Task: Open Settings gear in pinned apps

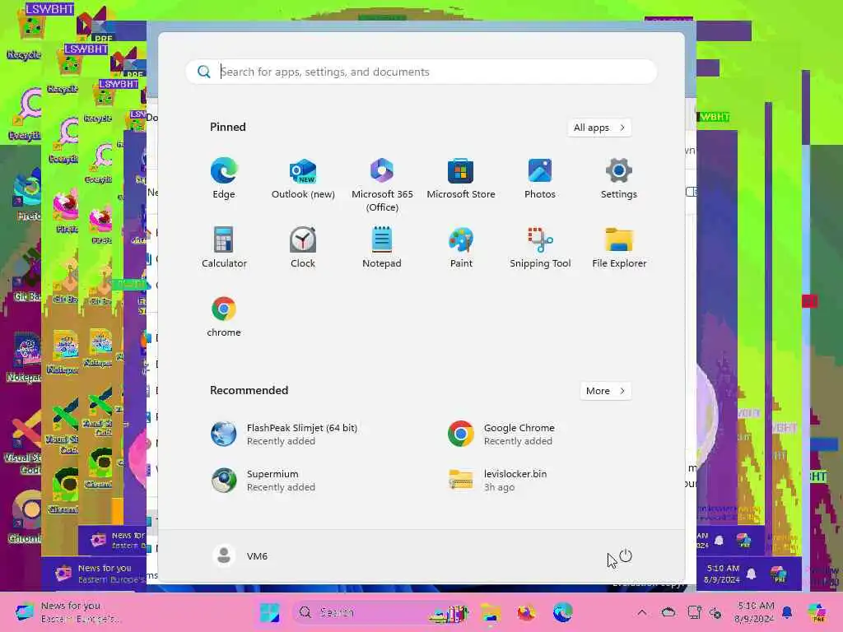Action: click(619, 179)
